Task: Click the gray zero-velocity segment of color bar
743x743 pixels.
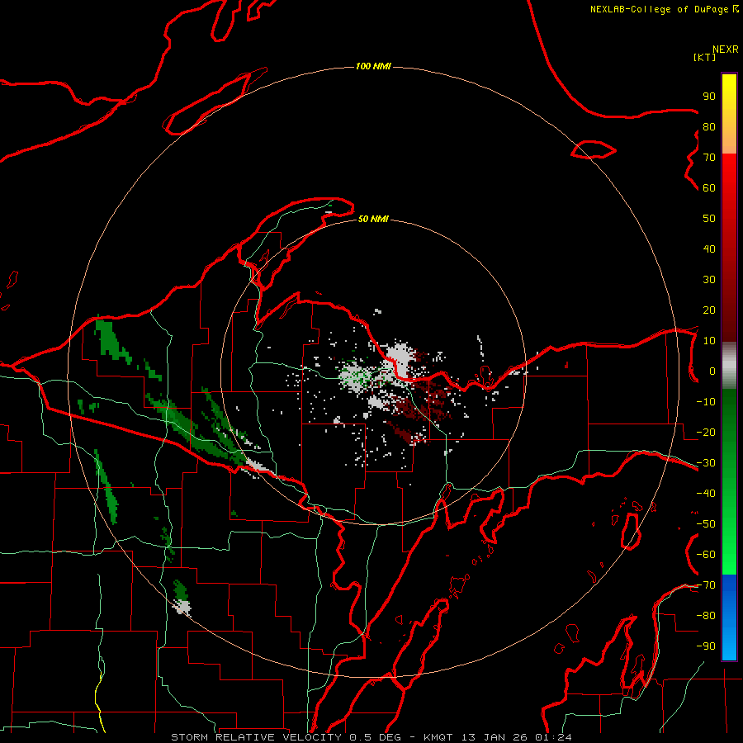Action: coord(729,366)
